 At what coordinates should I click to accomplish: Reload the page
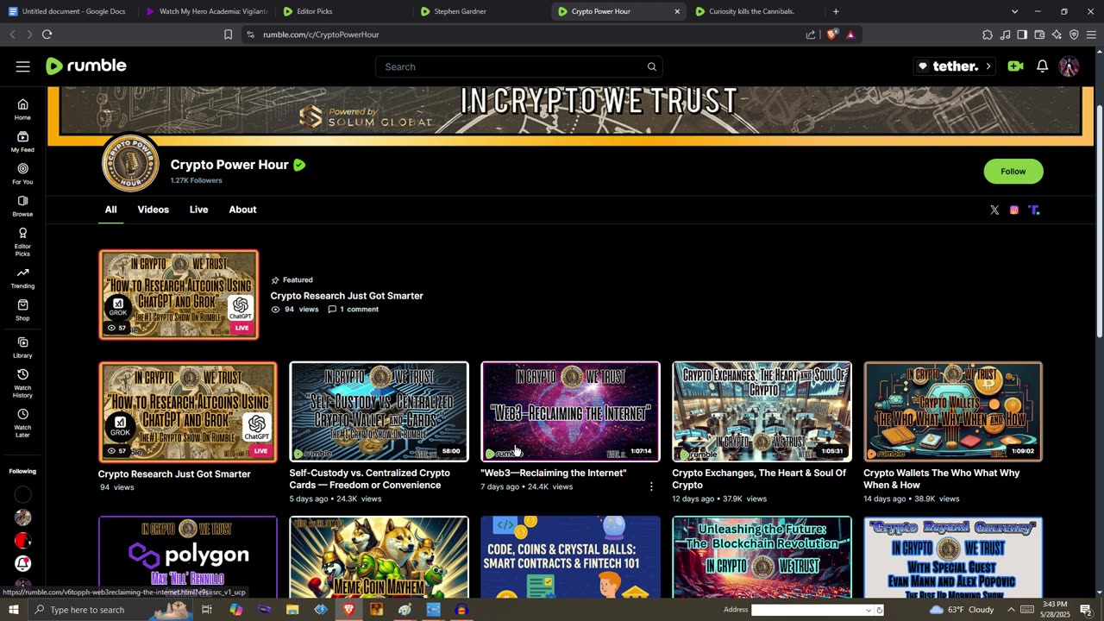(x=47, y=34)
